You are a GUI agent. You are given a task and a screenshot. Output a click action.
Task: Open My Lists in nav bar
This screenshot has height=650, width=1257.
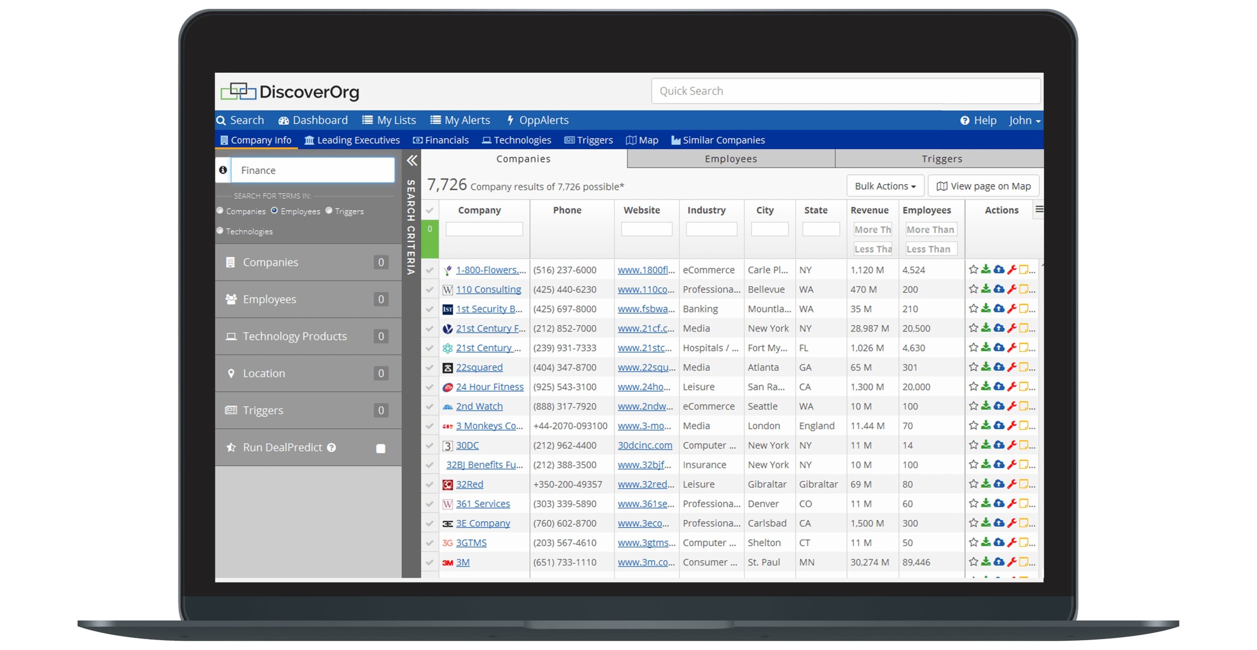389,120
